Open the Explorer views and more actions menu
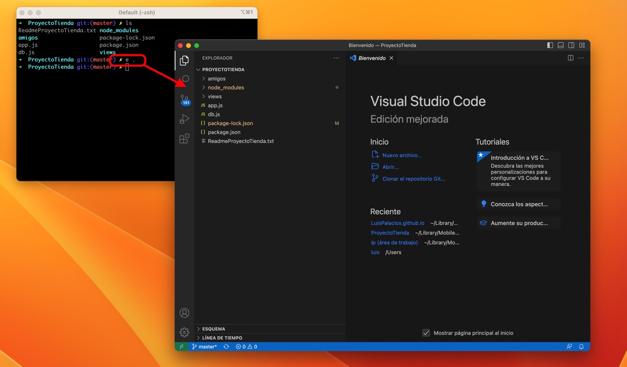The image size is (627, 367). 336,58
